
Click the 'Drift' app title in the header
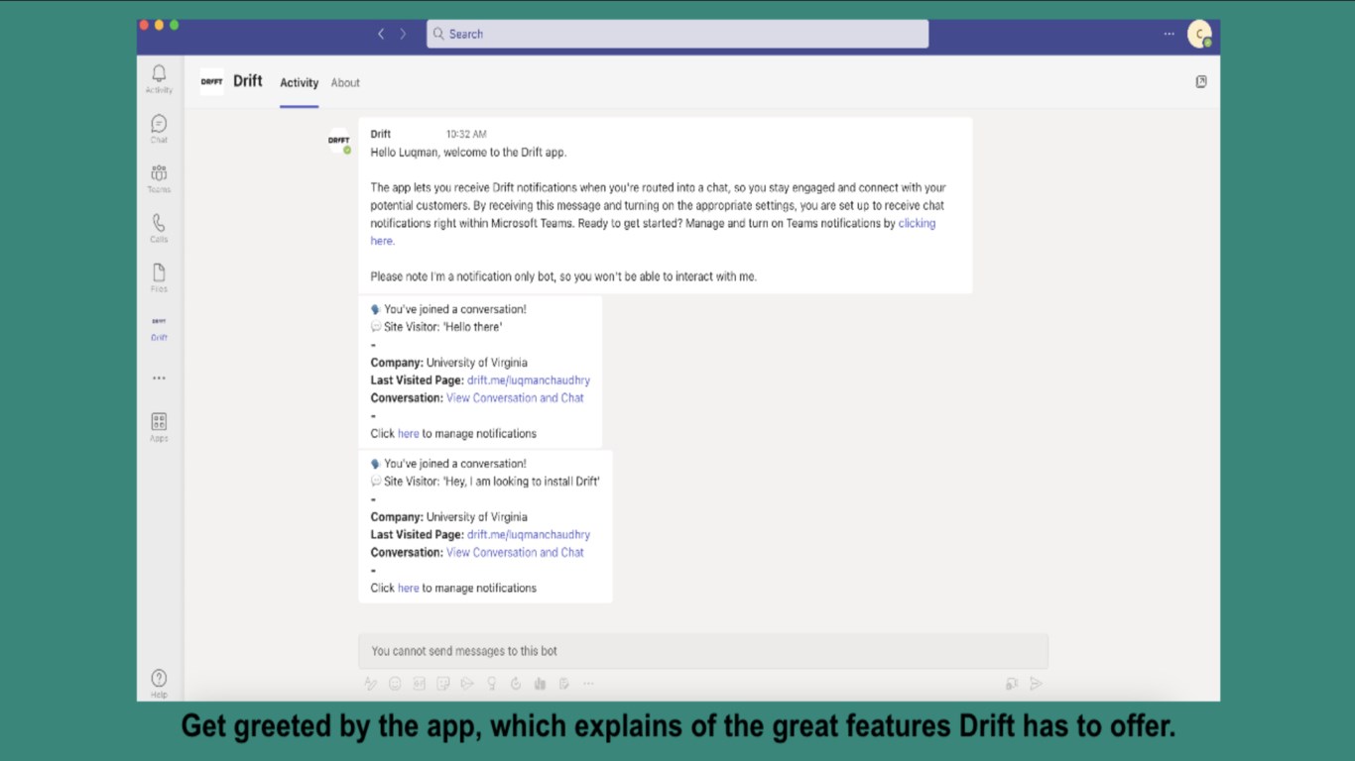coord(248,81)
